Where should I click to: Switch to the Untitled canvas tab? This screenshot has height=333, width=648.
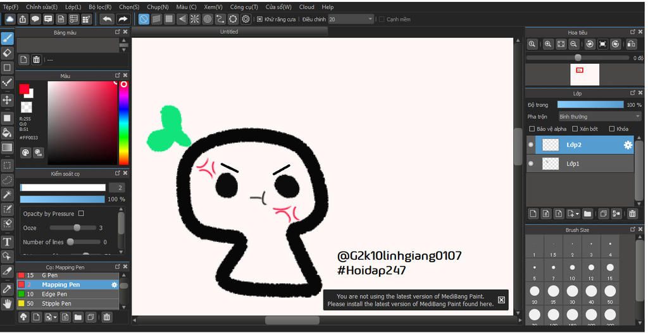(229, 32)
